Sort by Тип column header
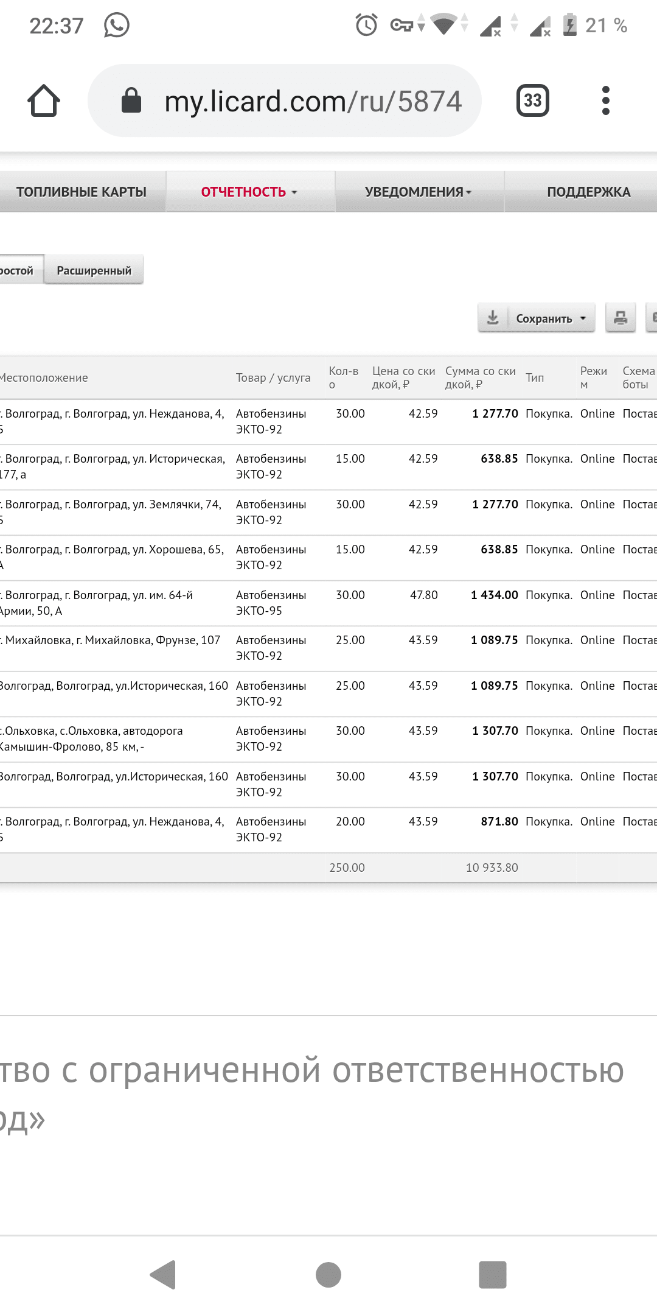657x1315 pixels. [535, 377]
